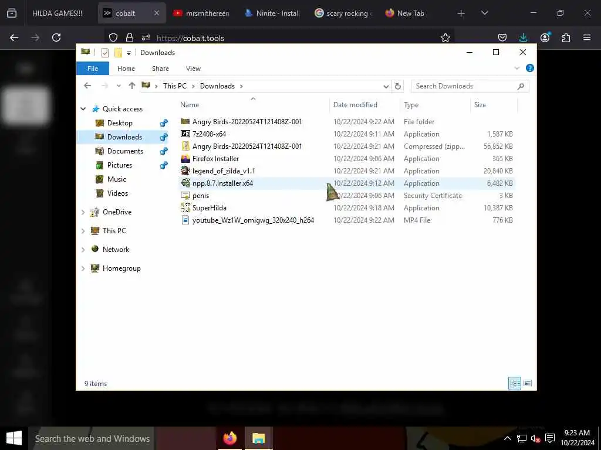
Task: Open Explorer Help question mark icon
Action: tap(530, 68)
